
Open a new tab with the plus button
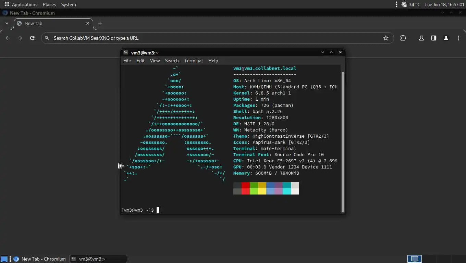tap(100, 23)
